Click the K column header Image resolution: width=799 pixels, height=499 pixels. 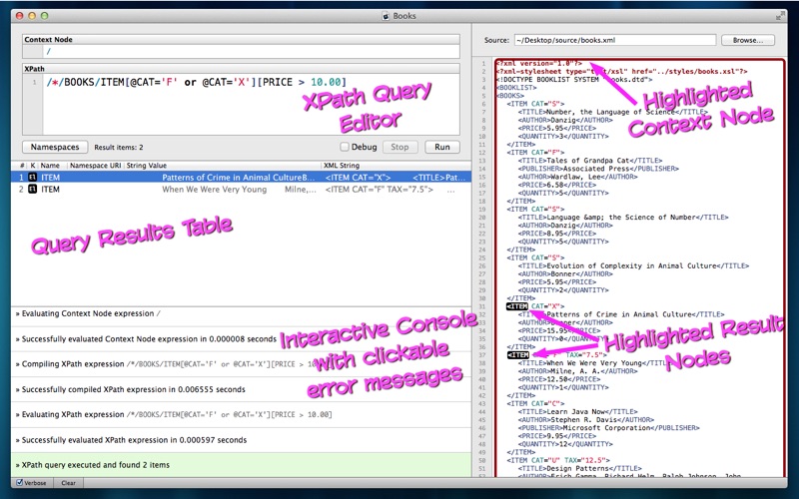pos(33,166)
